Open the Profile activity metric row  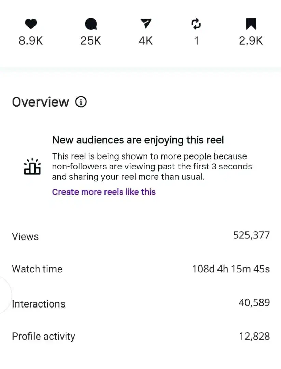(x=141, y=336)
